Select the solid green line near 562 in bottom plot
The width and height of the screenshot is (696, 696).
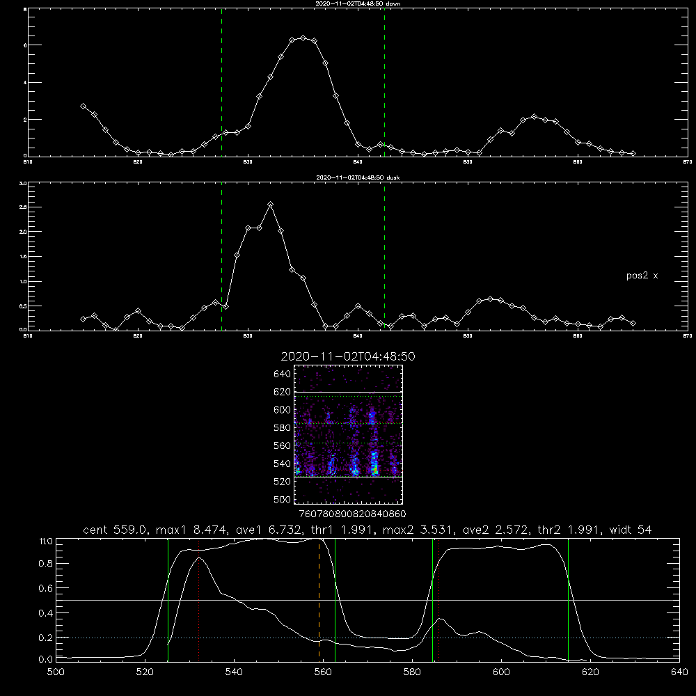(x=335, y=599)
